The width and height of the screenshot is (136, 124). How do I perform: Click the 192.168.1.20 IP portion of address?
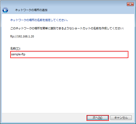[x=26, y=36]
